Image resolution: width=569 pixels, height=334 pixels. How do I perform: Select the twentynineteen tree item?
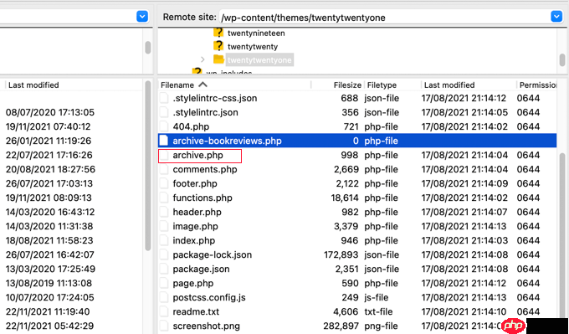point(256,33)
